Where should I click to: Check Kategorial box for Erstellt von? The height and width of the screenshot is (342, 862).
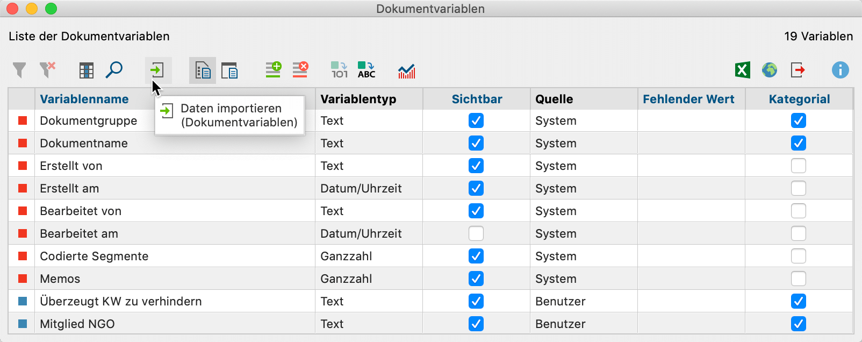pos(798,166)
